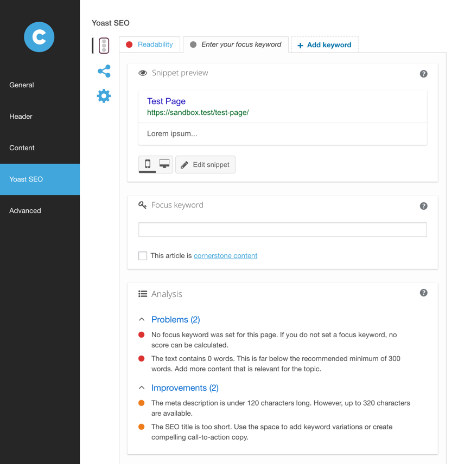Click the Analysis section title
The image size is (458, 464).
coord(167,294)
